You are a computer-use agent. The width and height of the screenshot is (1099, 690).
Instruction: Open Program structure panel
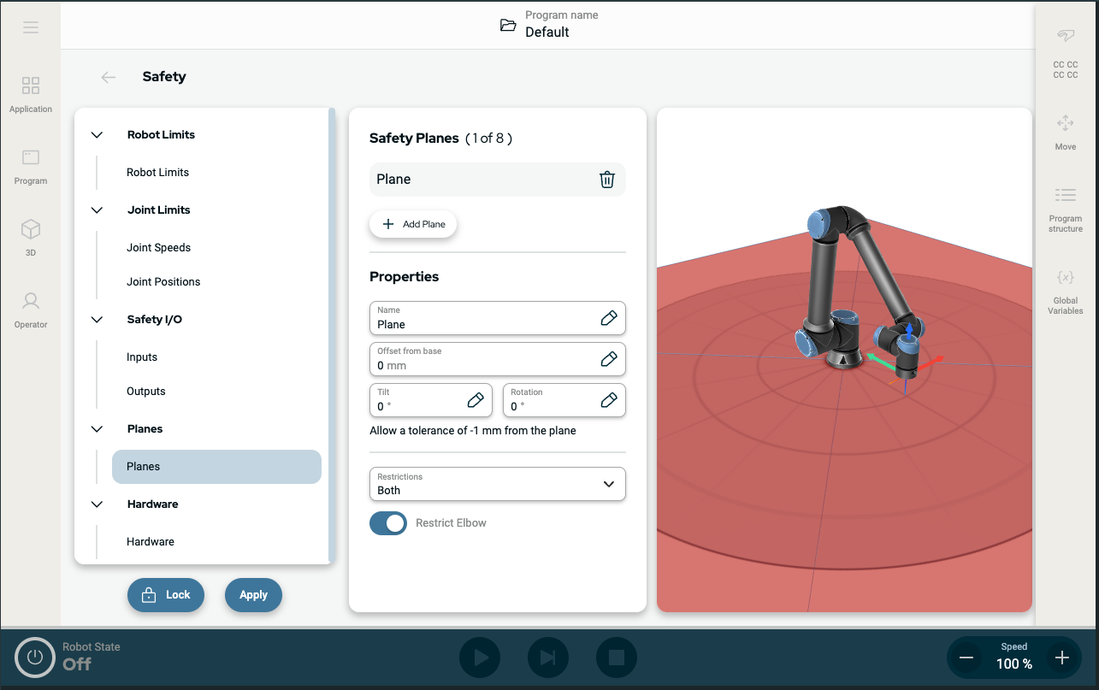pos(1065,208)
